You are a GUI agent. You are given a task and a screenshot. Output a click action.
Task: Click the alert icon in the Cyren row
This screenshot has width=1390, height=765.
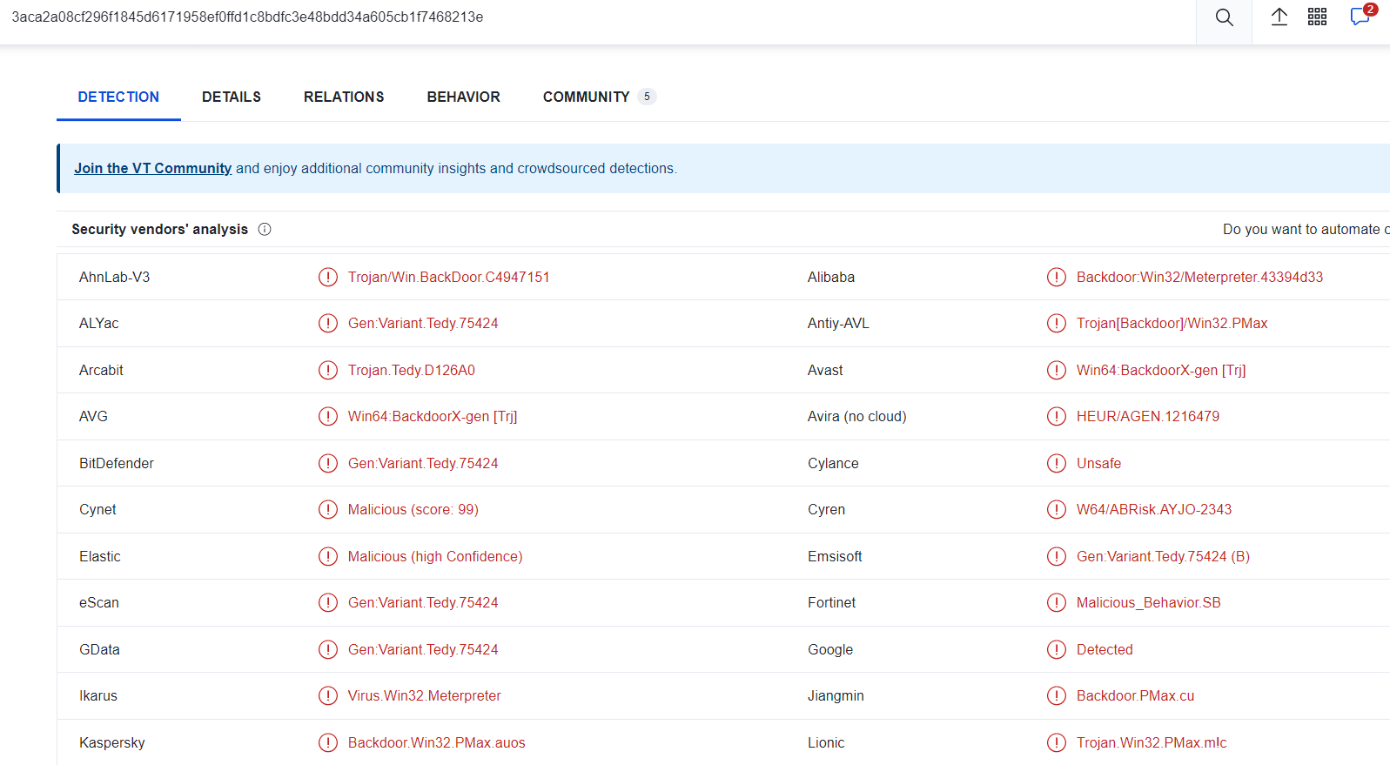pos(1057,509)
